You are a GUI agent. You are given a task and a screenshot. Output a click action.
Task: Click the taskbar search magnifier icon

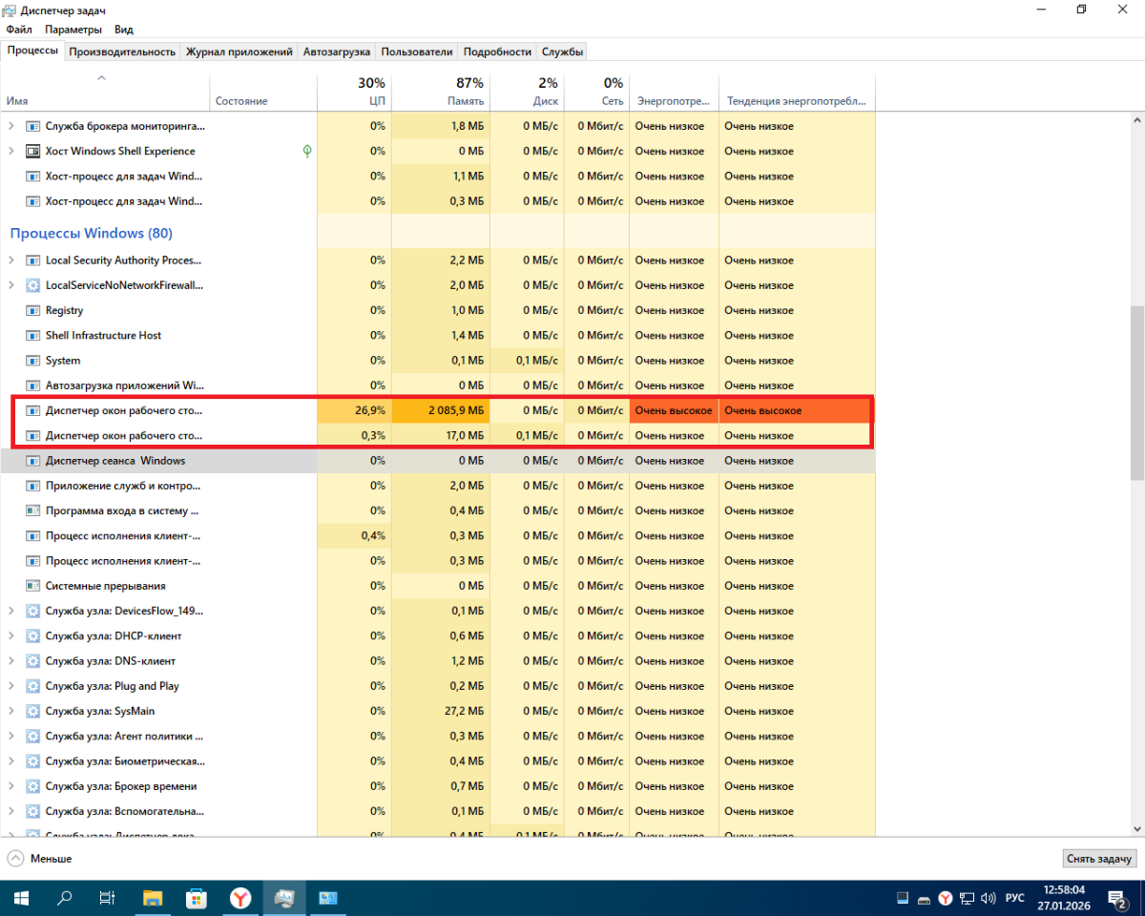tap(65, 898)
